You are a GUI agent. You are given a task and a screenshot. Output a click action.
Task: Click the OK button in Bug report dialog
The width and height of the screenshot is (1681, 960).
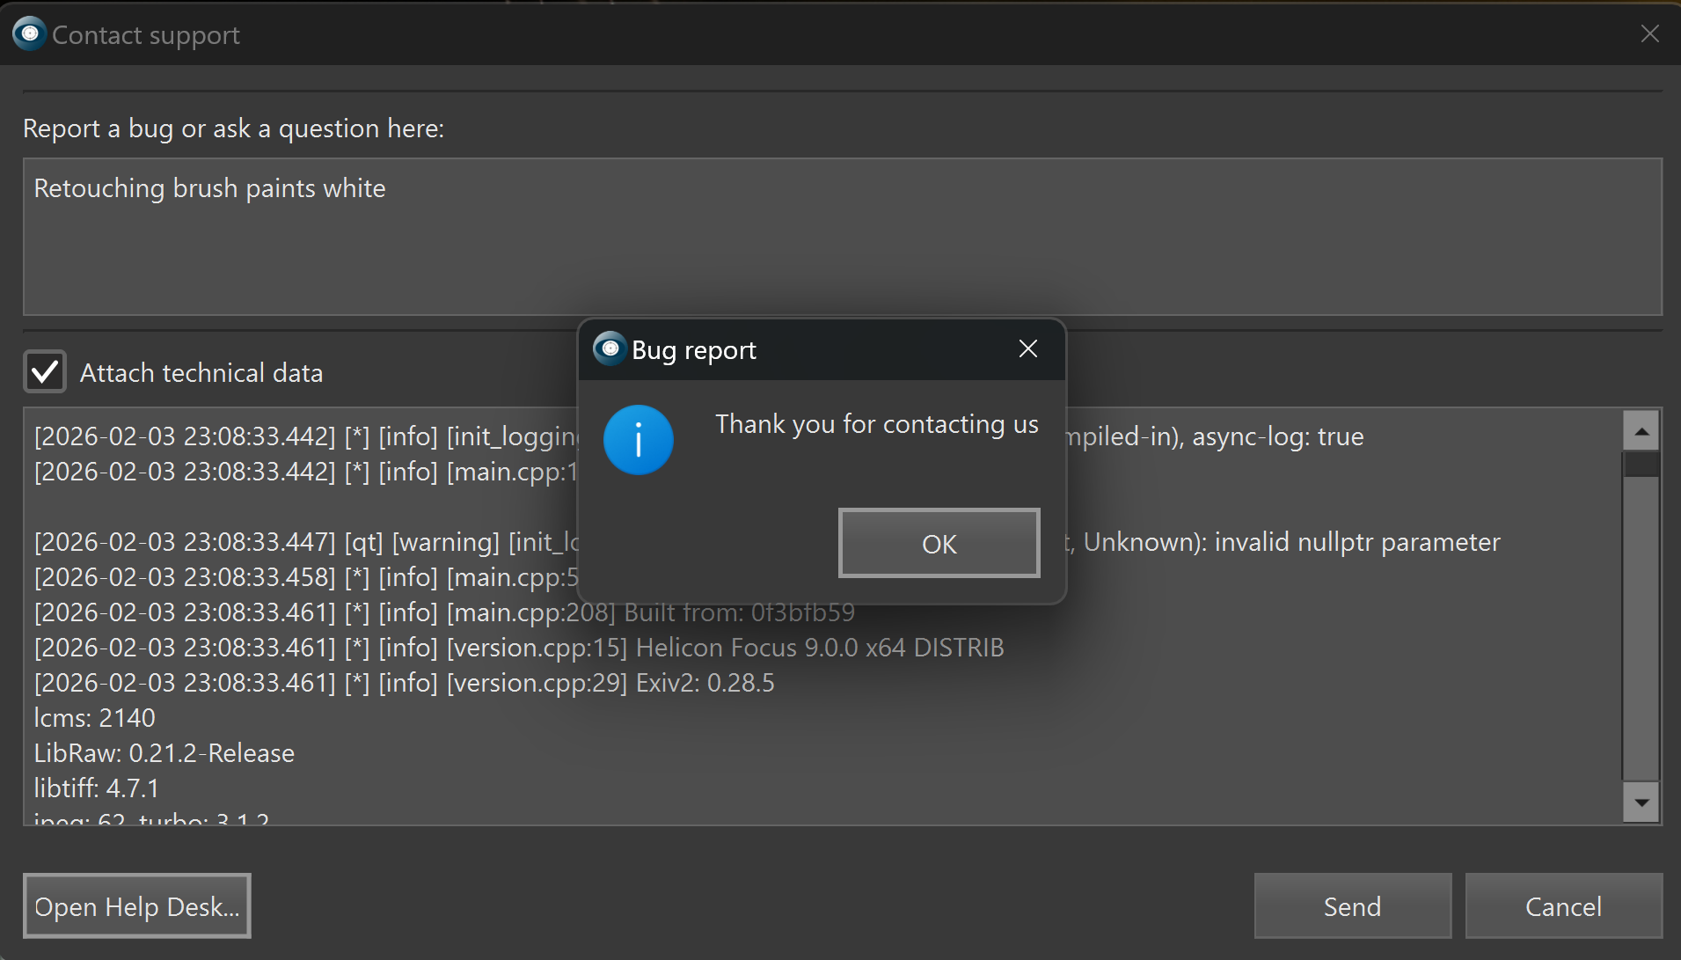(939, 544)
